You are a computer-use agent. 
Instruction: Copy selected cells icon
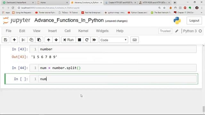point(31,40)
